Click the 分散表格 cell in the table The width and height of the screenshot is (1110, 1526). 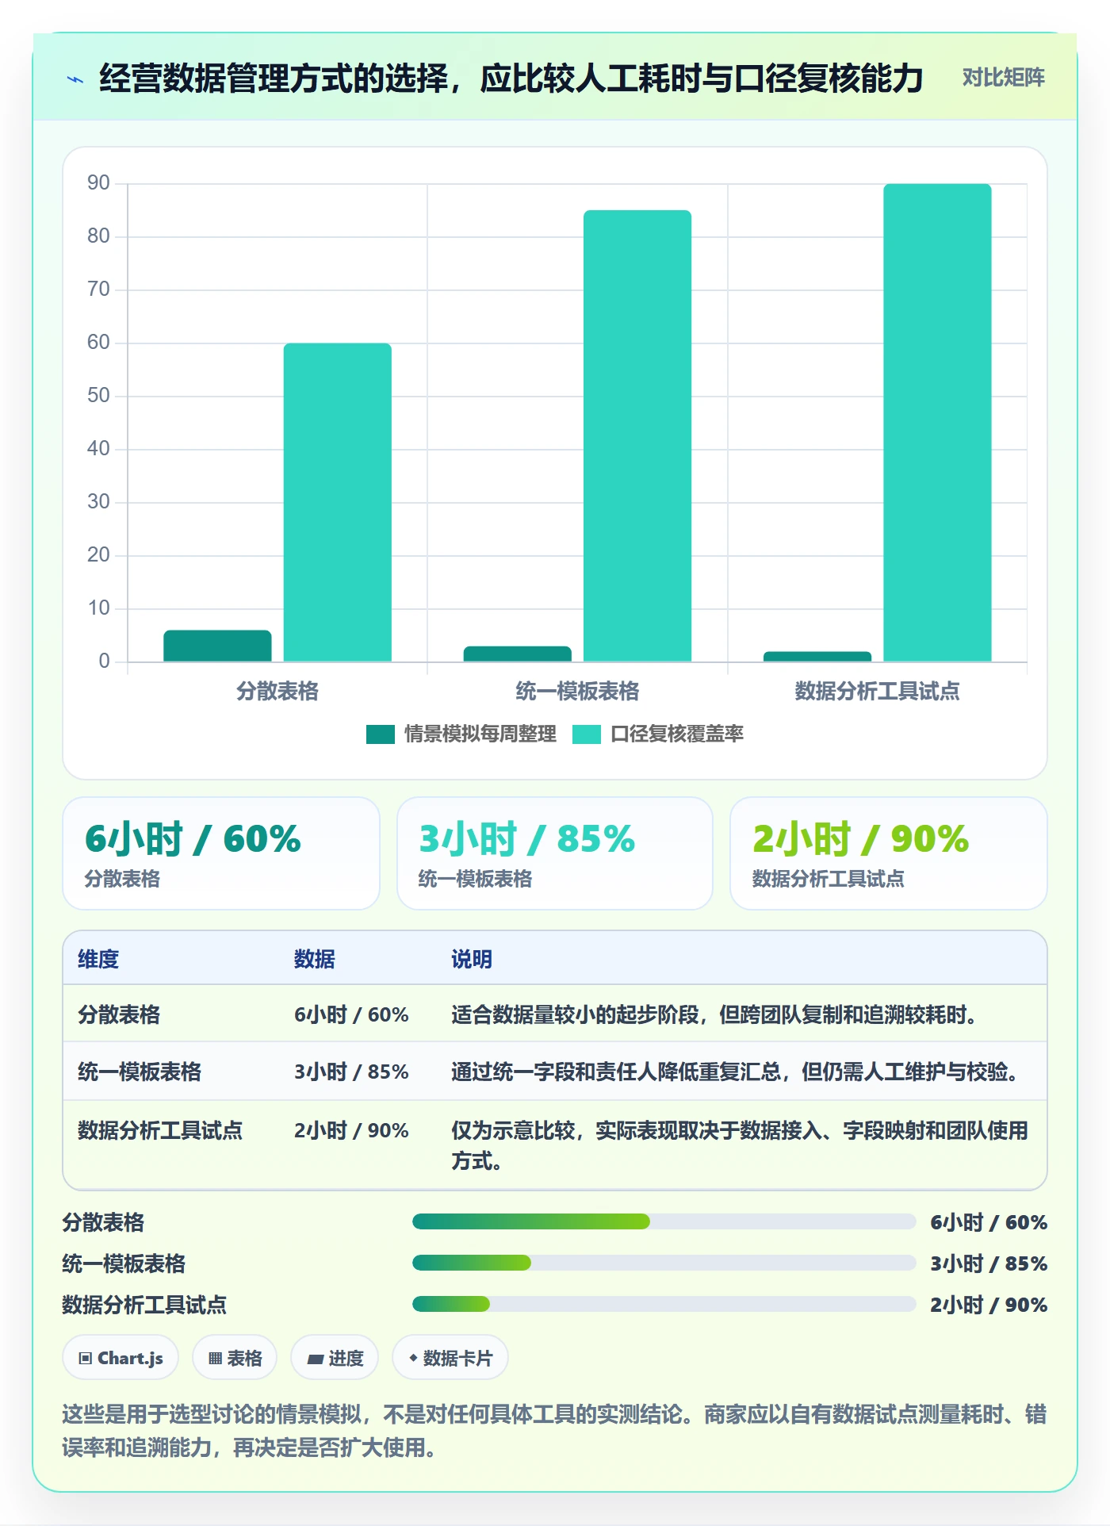pyautogui.click(x=119, y=1014)
